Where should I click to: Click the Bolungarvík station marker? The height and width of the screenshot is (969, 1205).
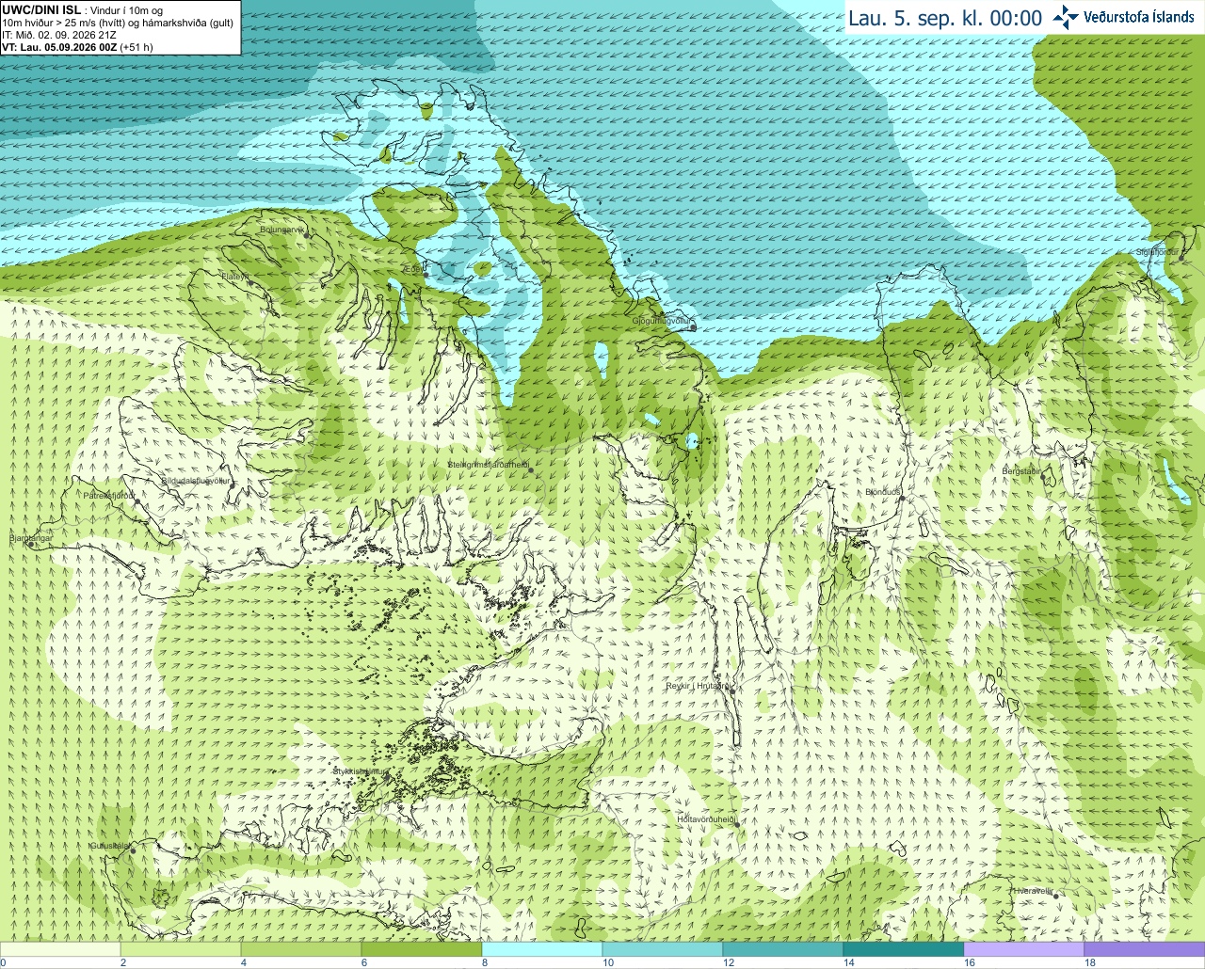(x=308, y=235)
